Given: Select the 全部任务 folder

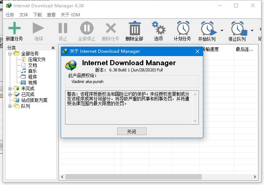Looking at the screenshot, I should click(x=30, y=54).
